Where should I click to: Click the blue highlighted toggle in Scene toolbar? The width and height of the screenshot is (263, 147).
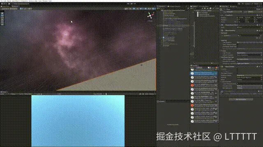point(134,9)
